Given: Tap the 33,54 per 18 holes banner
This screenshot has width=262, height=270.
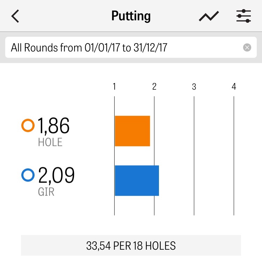Looking at the screenshot, I should pos(131,245).
